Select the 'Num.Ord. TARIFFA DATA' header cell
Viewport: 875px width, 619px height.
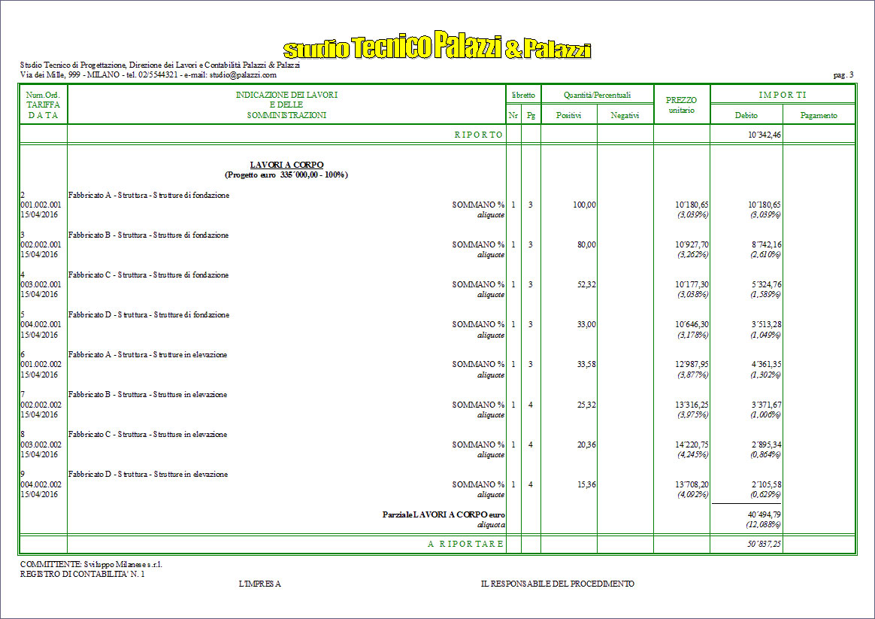pos(43,105)
